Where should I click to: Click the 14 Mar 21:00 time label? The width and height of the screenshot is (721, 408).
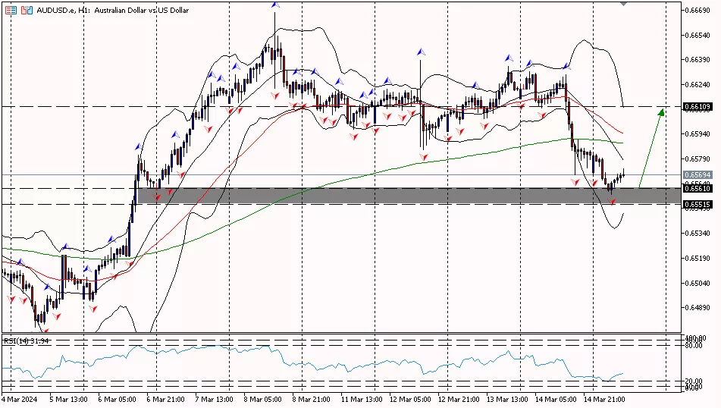click(605, 399)
